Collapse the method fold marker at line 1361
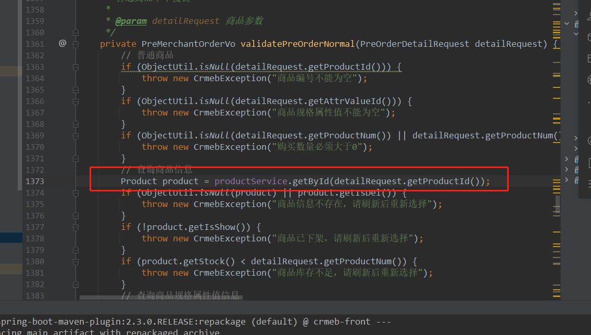Viewport: 591px width, 335px height. (x=76, y=44)
